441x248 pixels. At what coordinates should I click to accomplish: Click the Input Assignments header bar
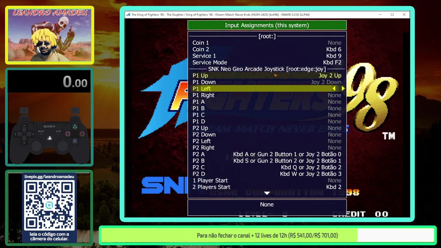tap(267, 25)
